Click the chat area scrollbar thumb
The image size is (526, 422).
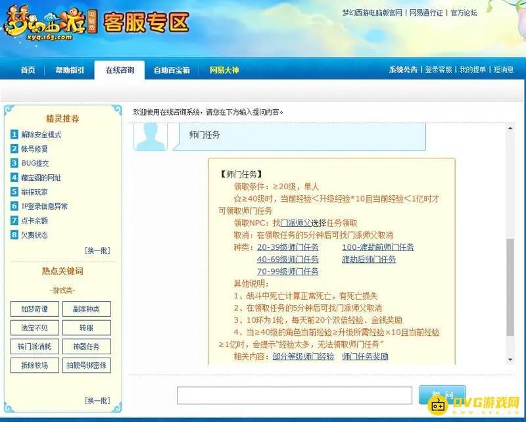point(510,287)
